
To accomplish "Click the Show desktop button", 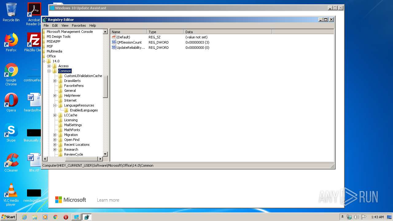I will (389, 217).
